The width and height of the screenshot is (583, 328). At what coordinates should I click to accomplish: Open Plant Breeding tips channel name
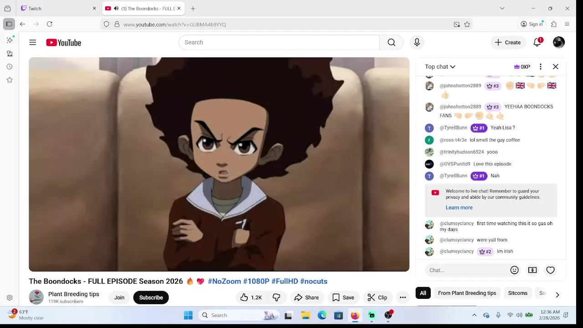[74, 294]
